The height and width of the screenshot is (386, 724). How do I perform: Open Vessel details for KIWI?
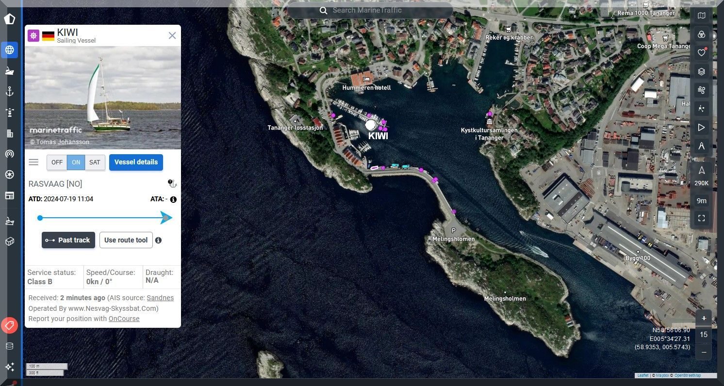click(x=136, y=162)
